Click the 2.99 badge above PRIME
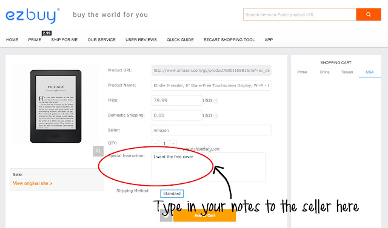Image resolution: width=388 pixels, height=228 pixels. (47, 33)
